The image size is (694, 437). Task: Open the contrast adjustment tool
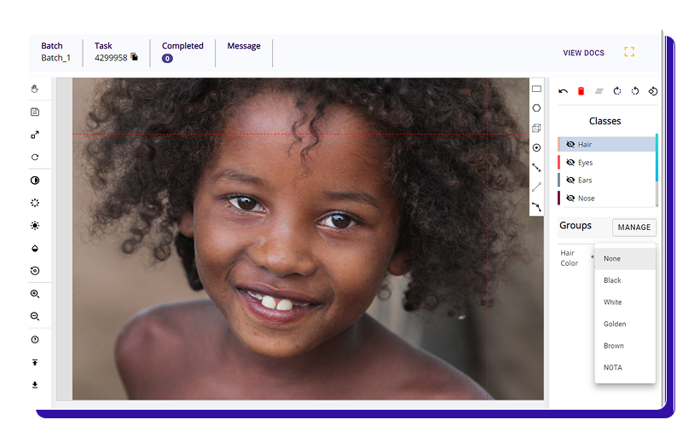(35, 181)
